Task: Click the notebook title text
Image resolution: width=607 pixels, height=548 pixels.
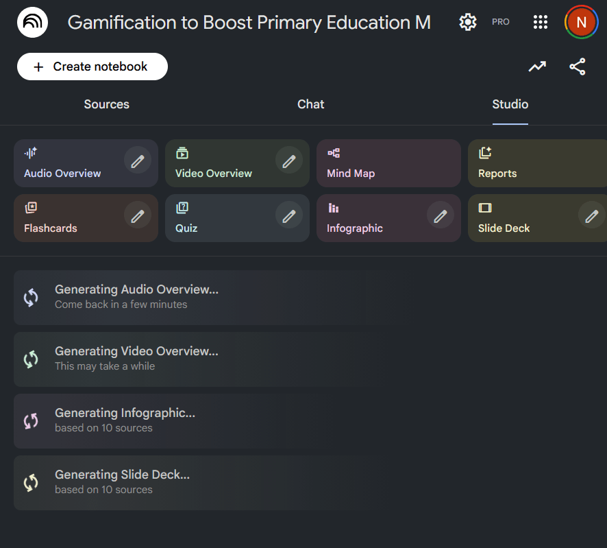Action: (249, 22)
